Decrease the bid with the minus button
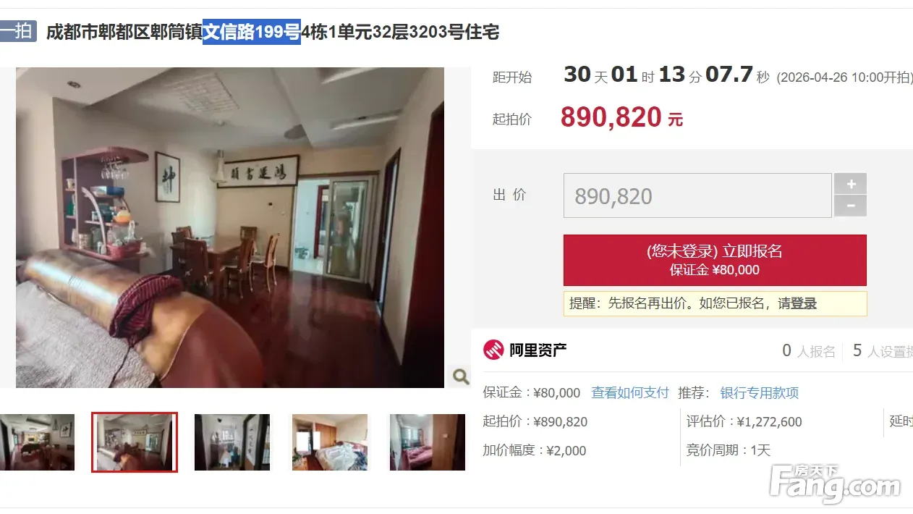The image size is (913, 514). pyautogui.click(x=850, y=206)
